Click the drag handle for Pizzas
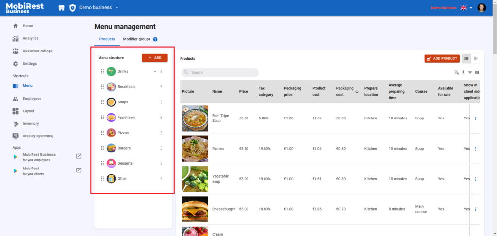The height and width of the screenshot is (236, 497). tap(102, 133)
